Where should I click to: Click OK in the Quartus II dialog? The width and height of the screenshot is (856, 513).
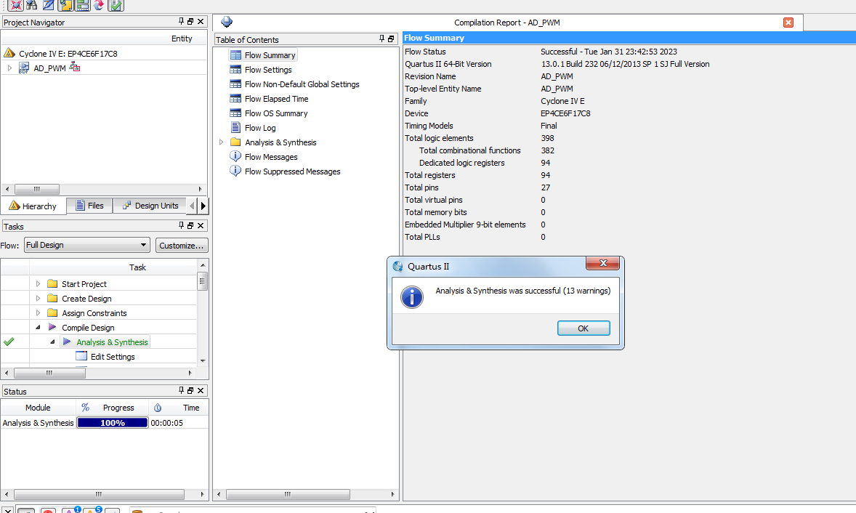tap(584, 328)
